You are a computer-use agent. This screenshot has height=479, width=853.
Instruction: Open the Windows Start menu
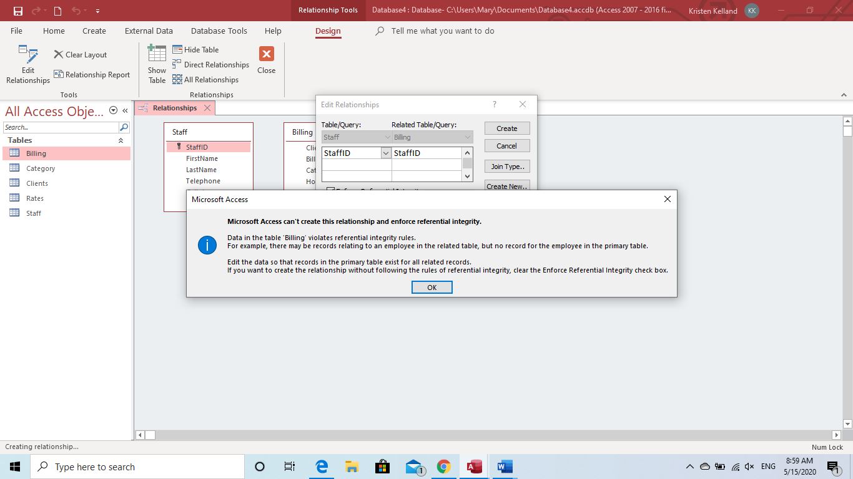tap(15, 467)
